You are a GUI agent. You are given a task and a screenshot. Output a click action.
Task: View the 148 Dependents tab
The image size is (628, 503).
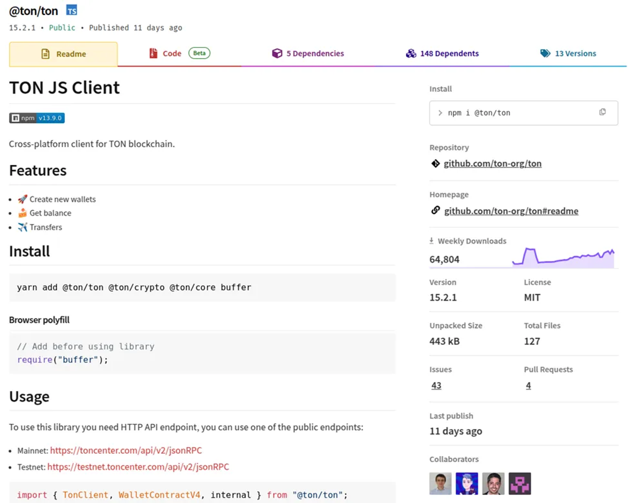point(442,53)
